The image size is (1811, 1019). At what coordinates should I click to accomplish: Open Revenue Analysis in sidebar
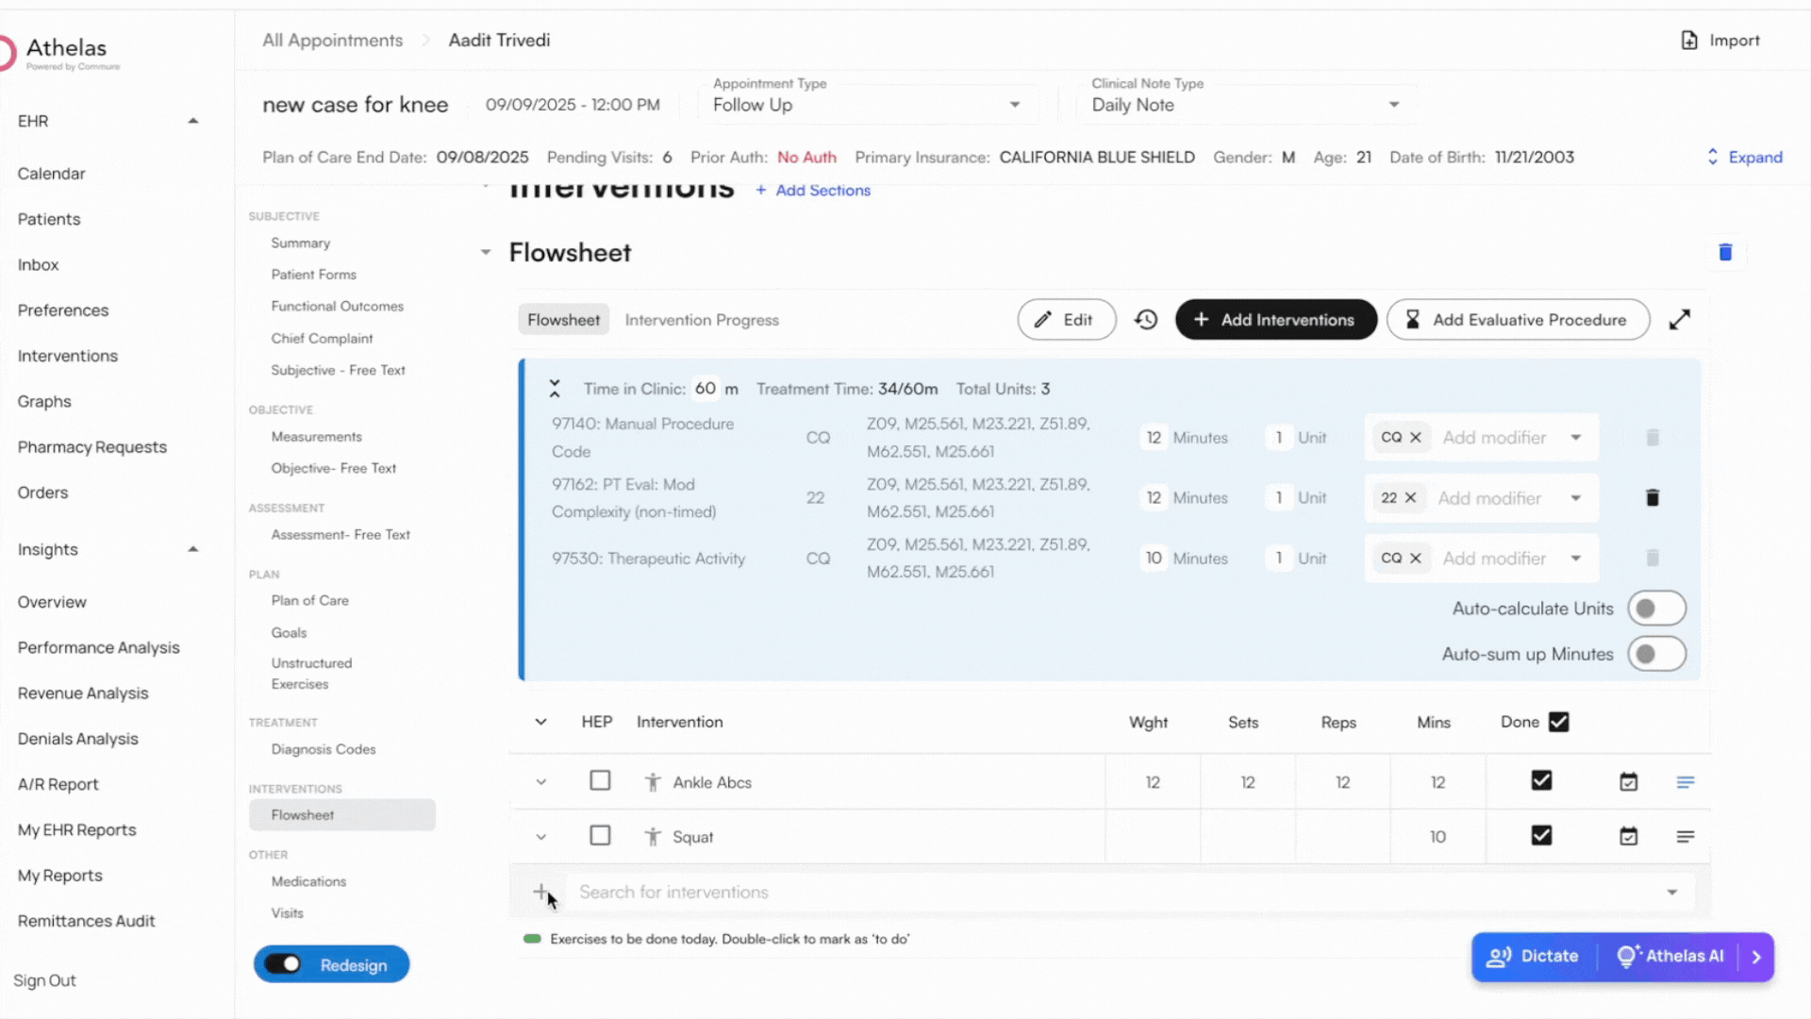[x=83, y=693]
